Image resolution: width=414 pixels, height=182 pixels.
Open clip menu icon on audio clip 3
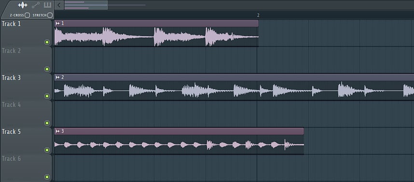57,131
